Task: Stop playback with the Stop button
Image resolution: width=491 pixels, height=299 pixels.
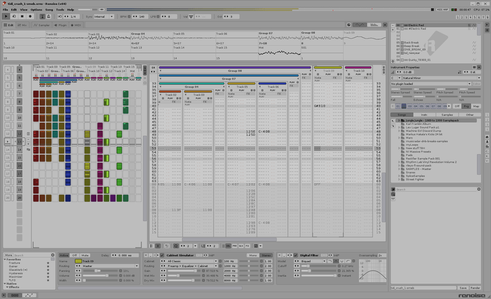Action: [x=22, y=17]
